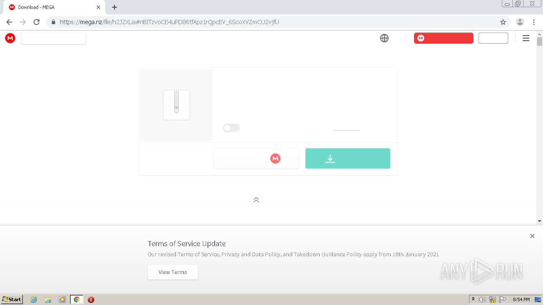Show hidden system tray icons
Screen dimensions: 543x305
click(x=473, y=299)
